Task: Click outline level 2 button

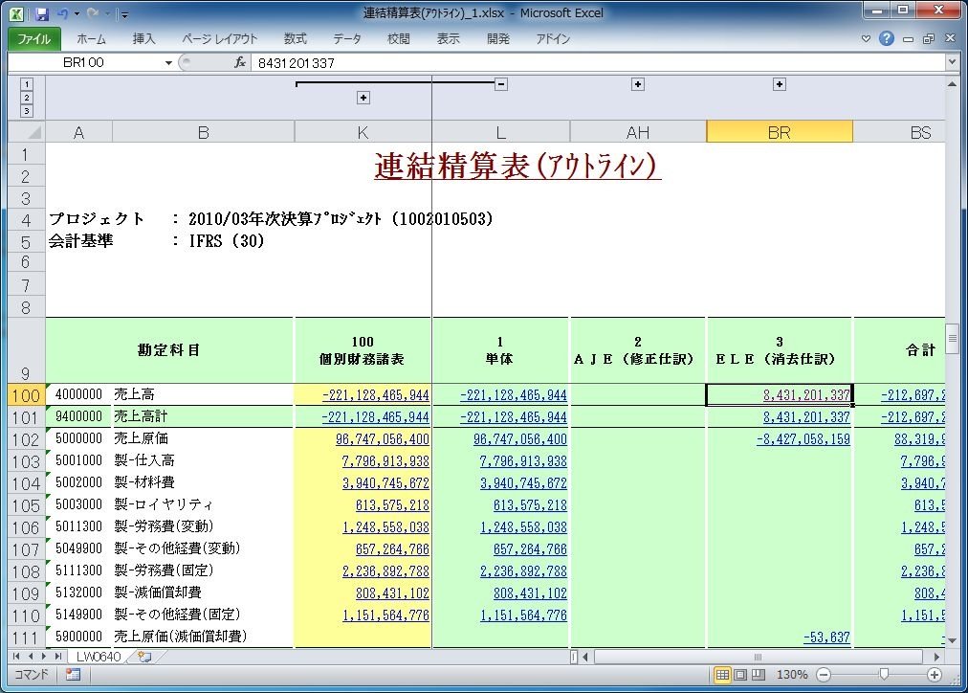Action: click(27, 98)
